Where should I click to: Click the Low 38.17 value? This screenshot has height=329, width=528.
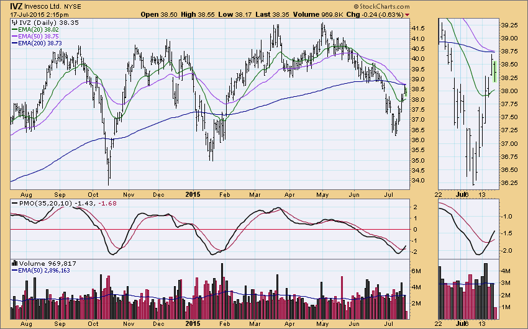click(x=235, y=14)
